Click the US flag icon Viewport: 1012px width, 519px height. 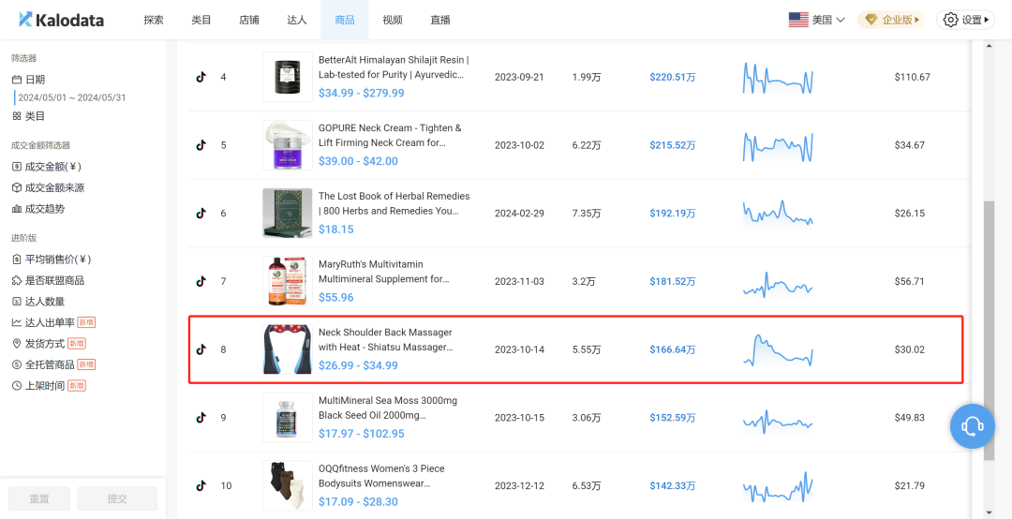point(798,20)
